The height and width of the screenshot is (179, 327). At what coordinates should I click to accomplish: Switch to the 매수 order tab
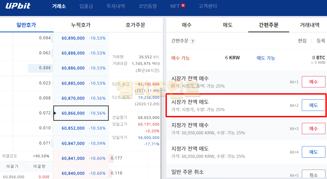[187, 25]
